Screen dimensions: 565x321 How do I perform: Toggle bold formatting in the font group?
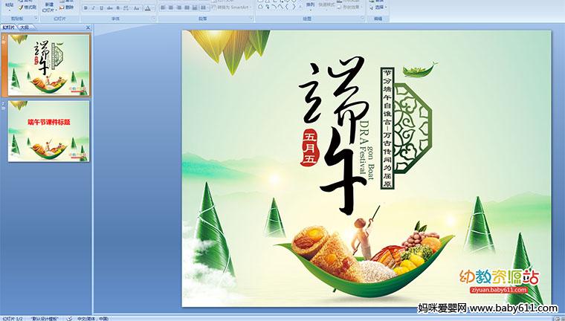[x=85, y=7]
